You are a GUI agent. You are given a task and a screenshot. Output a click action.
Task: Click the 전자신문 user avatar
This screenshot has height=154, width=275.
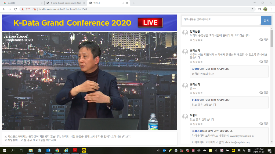click(x=185, y=32)
